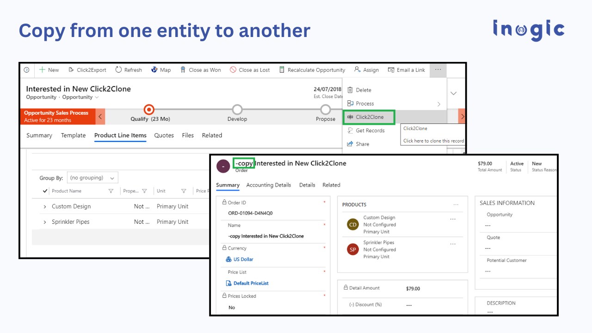Assign the opportunity to a user
This screenshot has width=592, height=333.
click(366, 70)
